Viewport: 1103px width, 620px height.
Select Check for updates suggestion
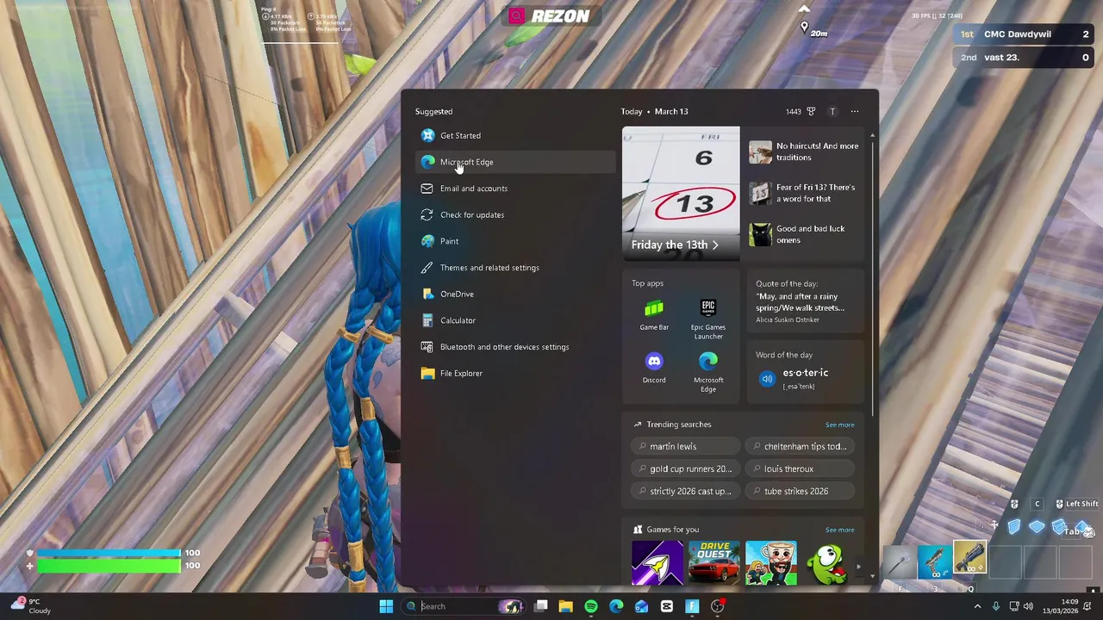point(515,214)
